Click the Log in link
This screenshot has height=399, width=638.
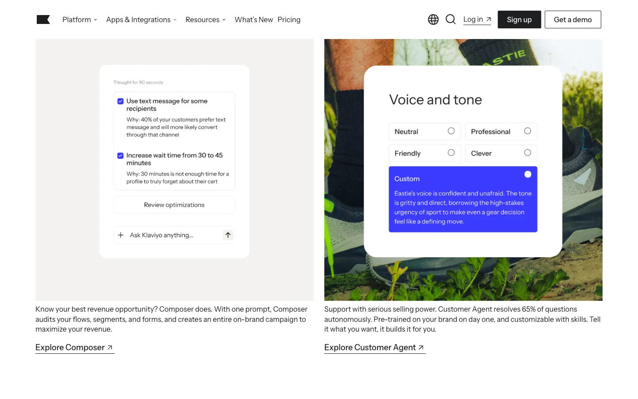(477, 20)
